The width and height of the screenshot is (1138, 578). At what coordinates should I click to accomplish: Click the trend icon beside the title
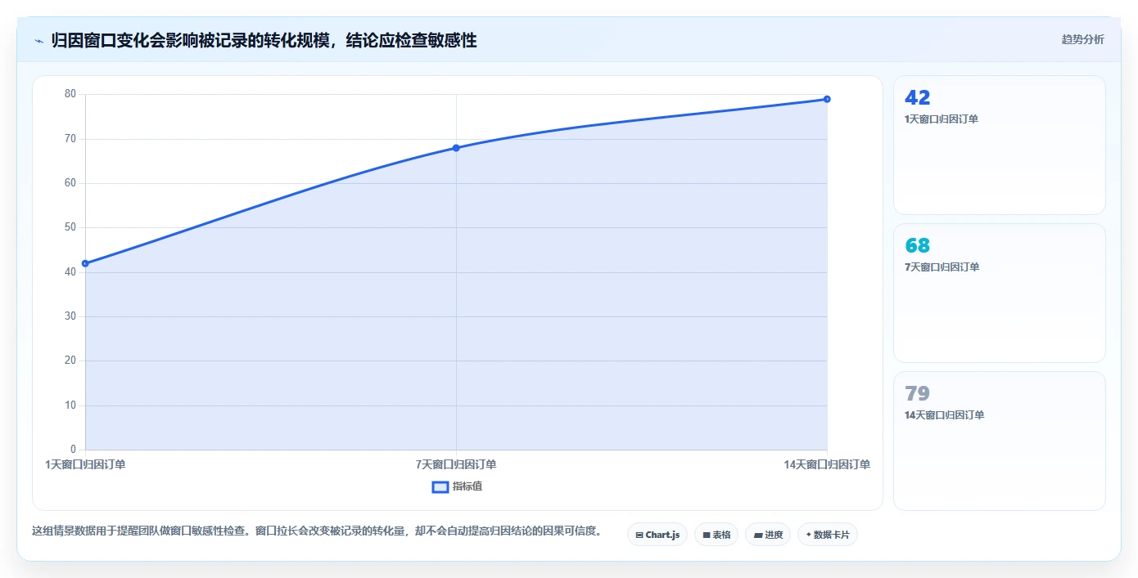(x=38, y=40)
